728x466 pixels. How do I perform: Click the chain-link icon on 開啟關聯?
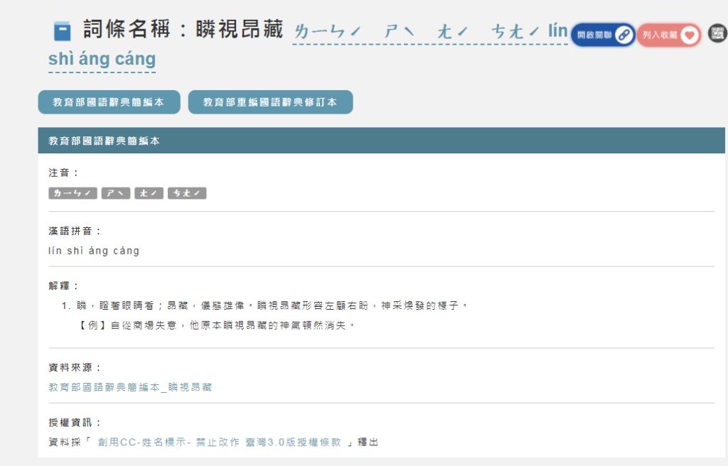tap(623, 35)
